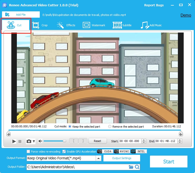
Task: Open the Watermark tool
Action: pyautogui.click(x=94, y=25)
